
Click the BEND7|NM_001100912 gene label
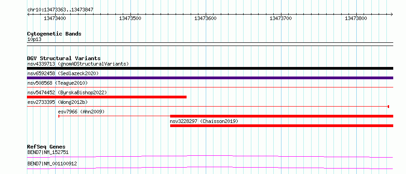tap(52, 164)
